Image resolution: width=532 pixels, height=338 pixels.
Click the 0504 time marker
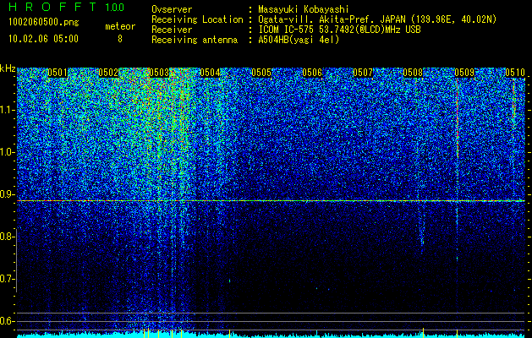coord(210,73)
